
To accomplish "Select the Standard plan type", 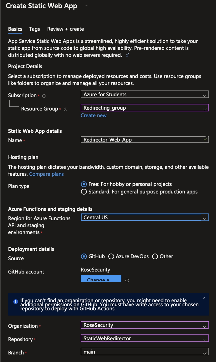I will pos(84,192).
